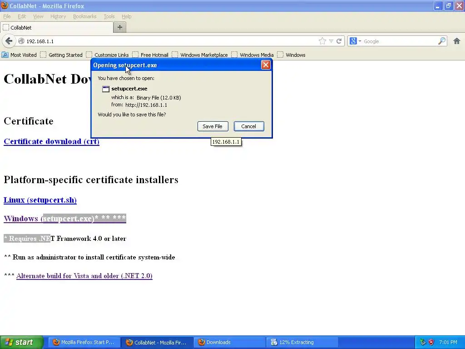Open the Most Visited bookmarks folder
This screenshot has width=465, height=349.
(19, 55)
